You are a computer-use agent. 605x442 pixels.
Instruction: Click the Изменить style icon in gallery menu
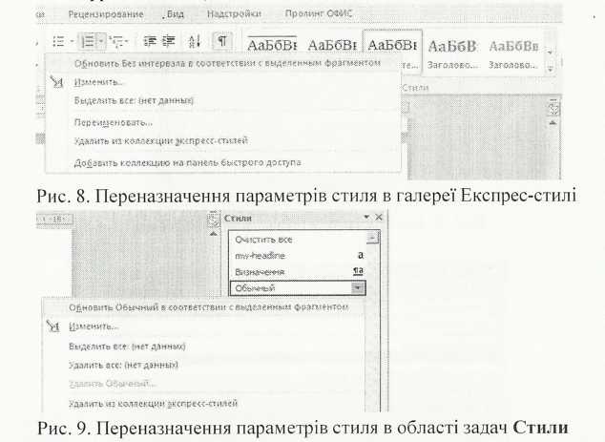(57, 82)
